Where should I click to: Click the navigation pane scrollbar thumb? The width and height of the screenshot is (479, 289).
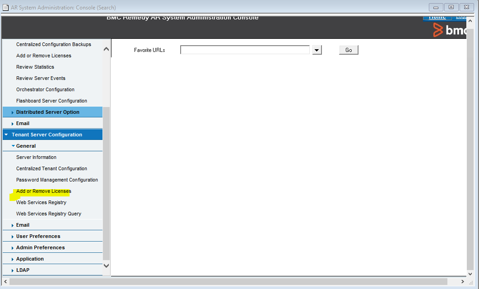[106, 183]
